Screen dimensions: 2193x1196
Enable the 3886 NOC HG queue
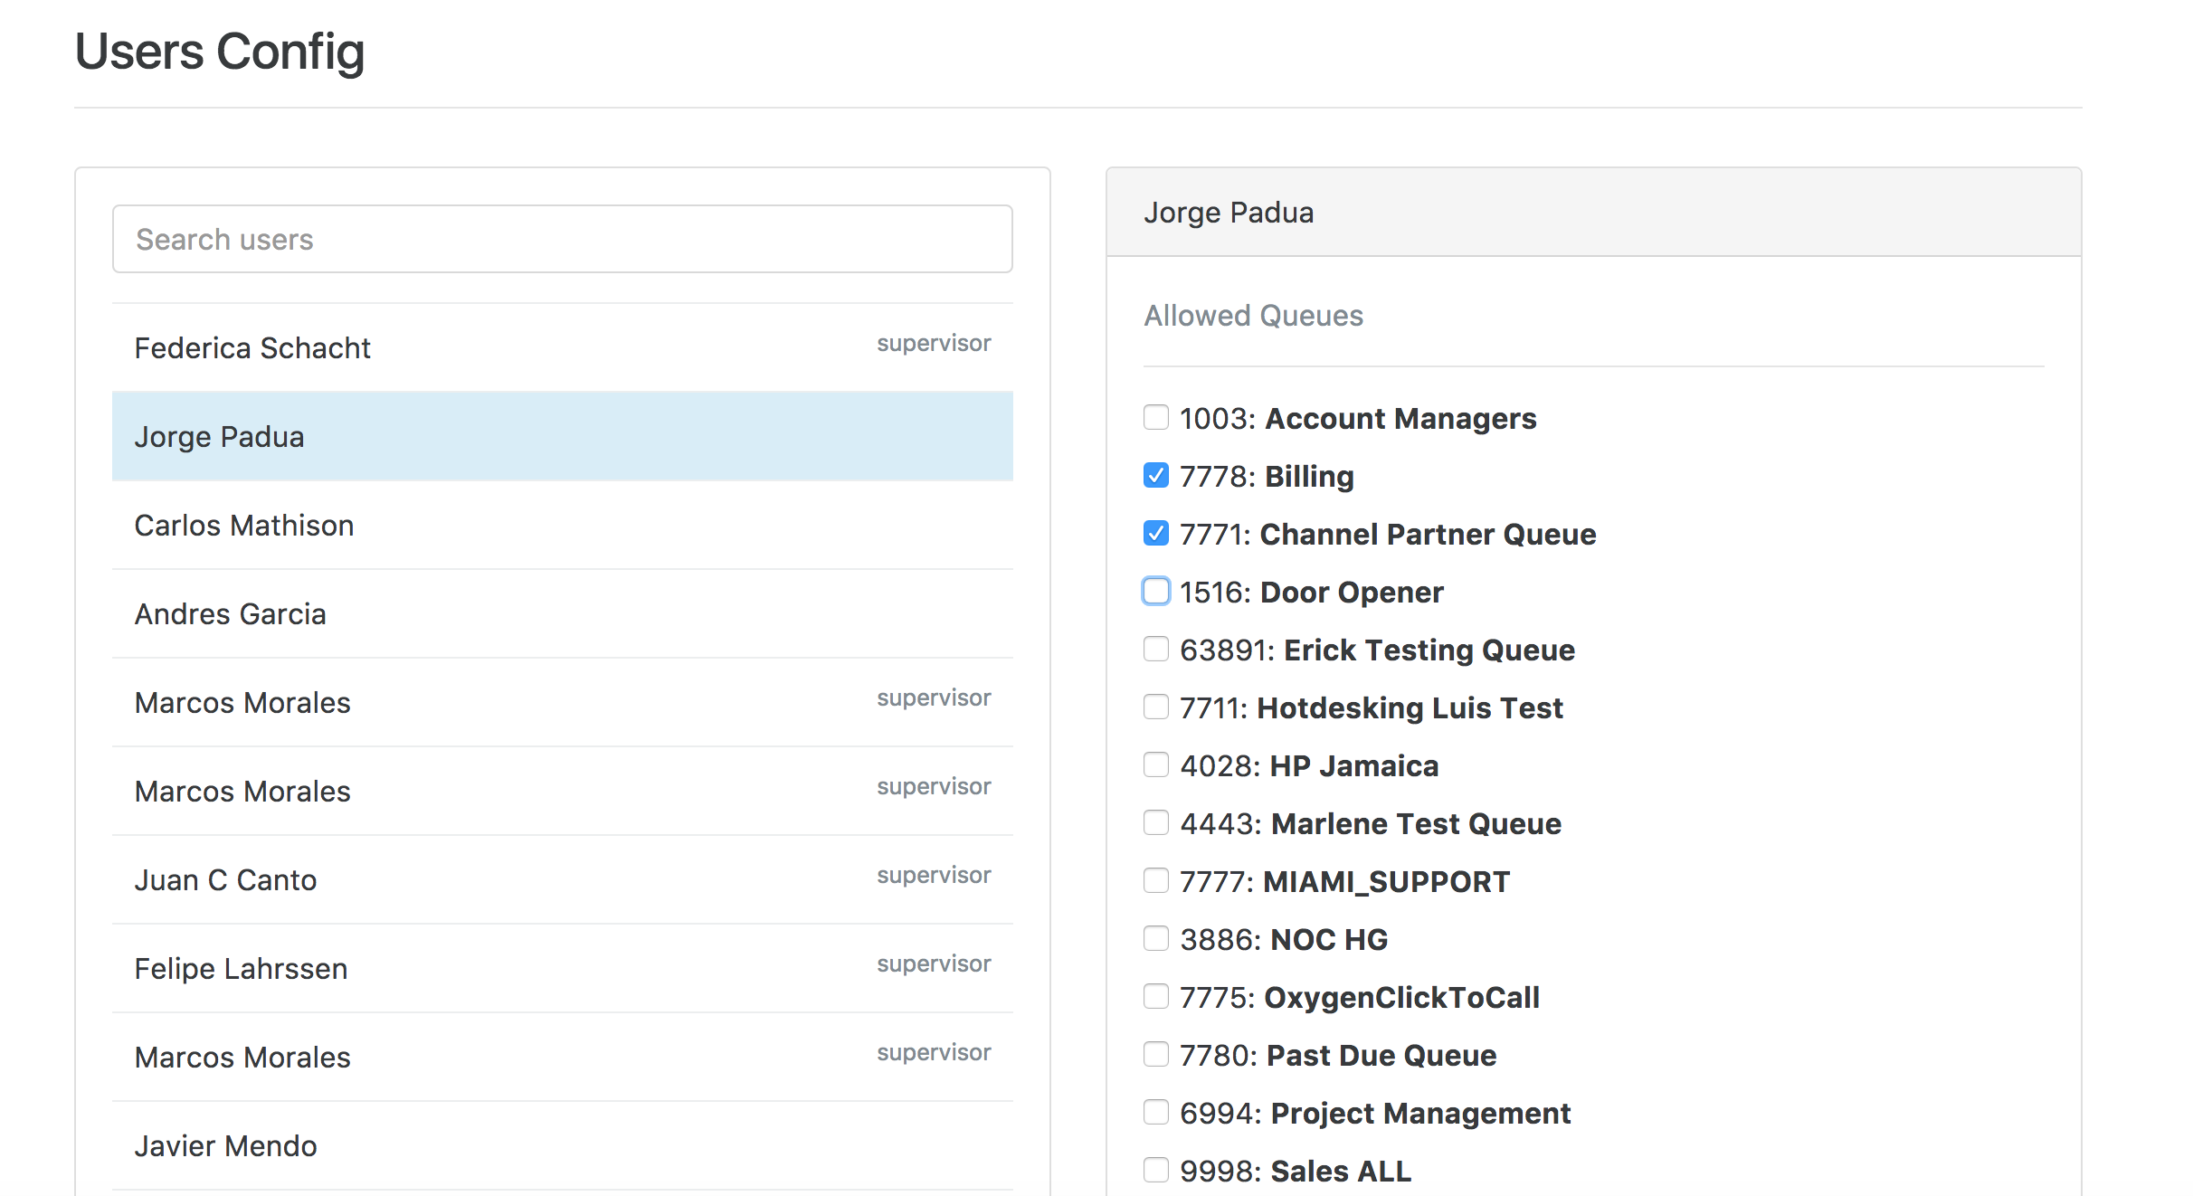coord(1155,939)
